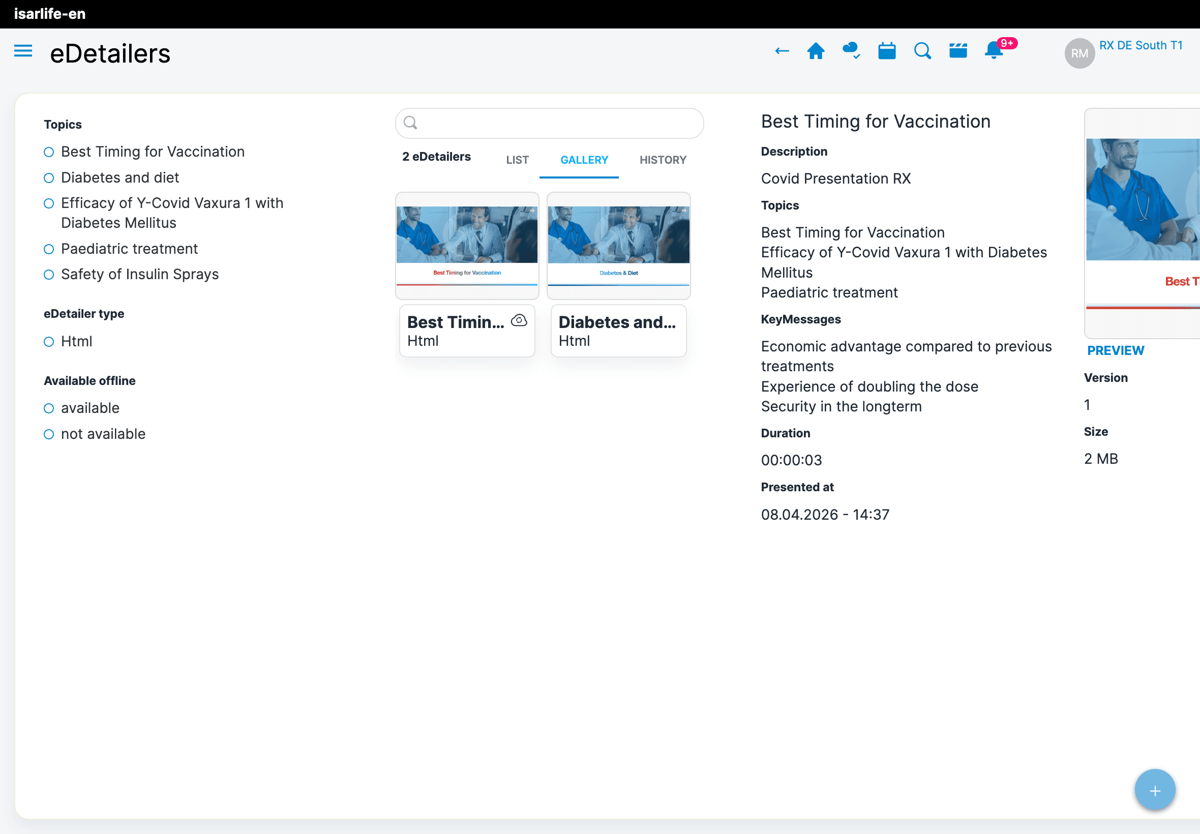Click the PREVIEW link
1200x834 pixels.
pos(1116,350)
